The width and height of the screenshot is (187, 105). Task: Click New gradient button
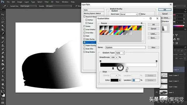pyautogui.click(x=153, y=47)
